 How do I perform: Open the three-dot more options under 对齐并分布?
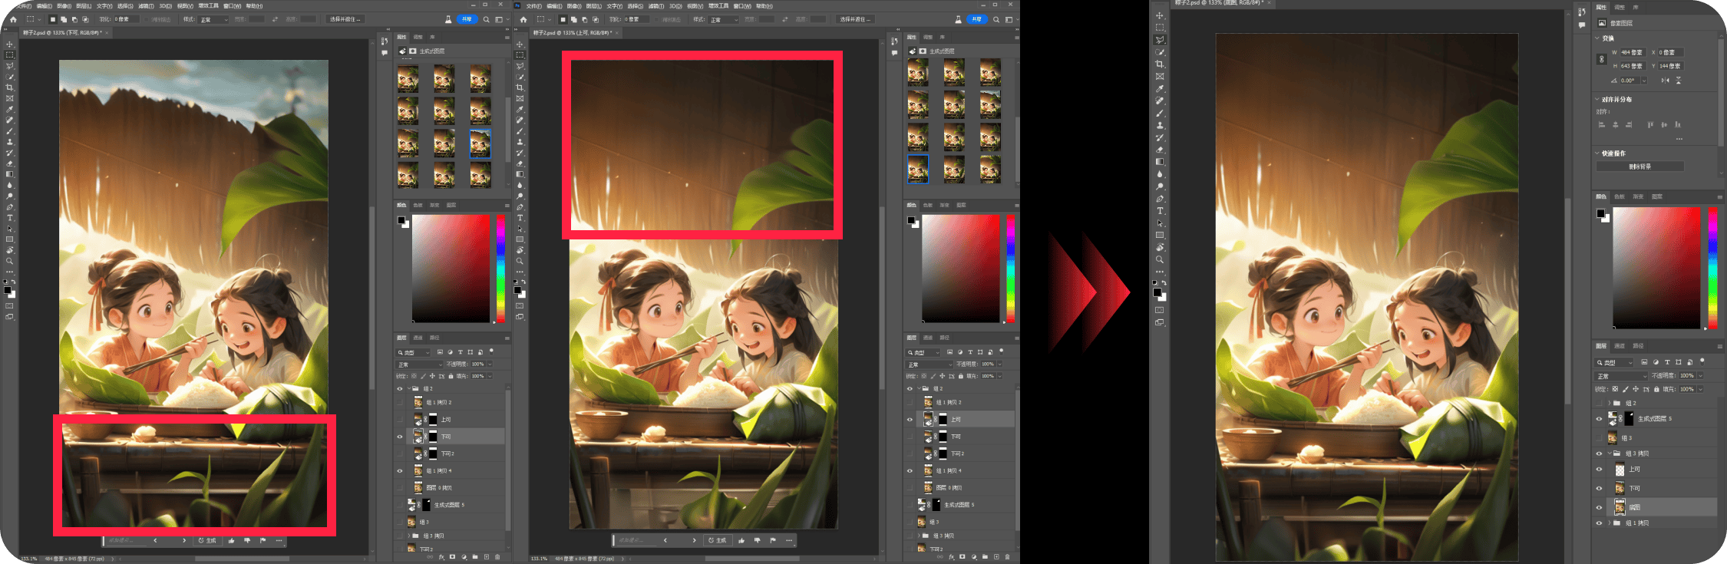tap(1679, 139)
